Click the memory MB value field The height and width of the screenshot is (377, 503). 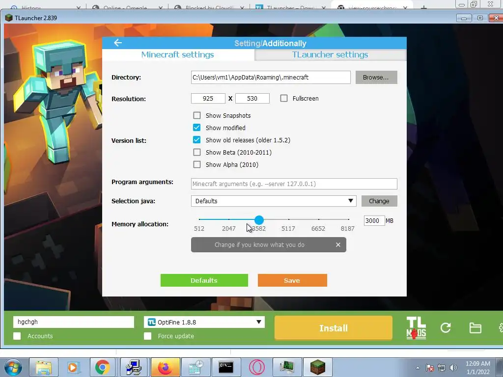(x=374, y=220)
